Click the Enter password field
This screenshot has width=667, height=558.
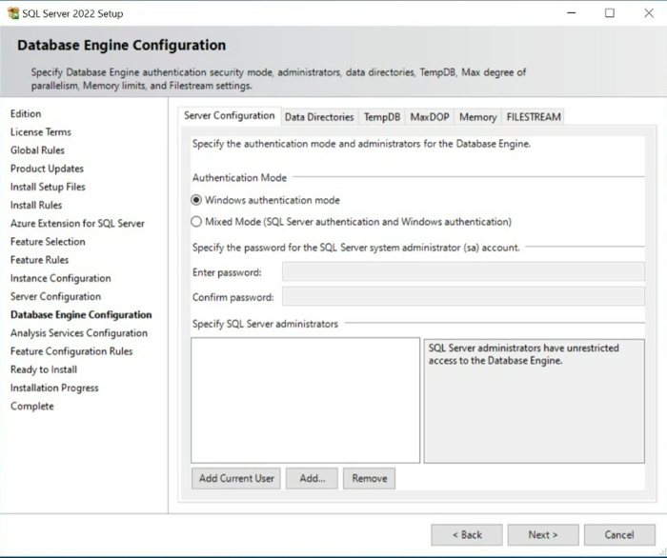tap(463, 271)
